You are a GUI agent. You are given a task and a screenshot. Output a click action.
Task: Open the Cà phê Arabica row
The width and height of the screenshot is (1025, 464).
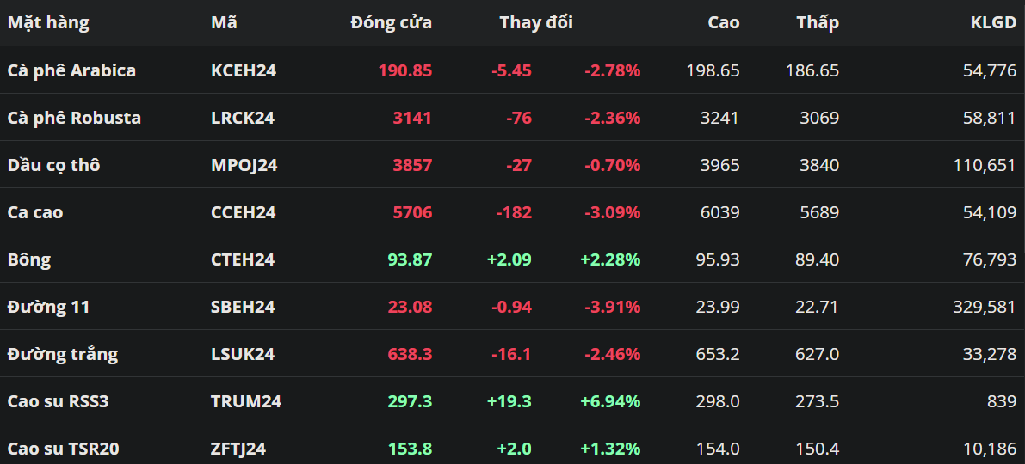tap(71, 70)
